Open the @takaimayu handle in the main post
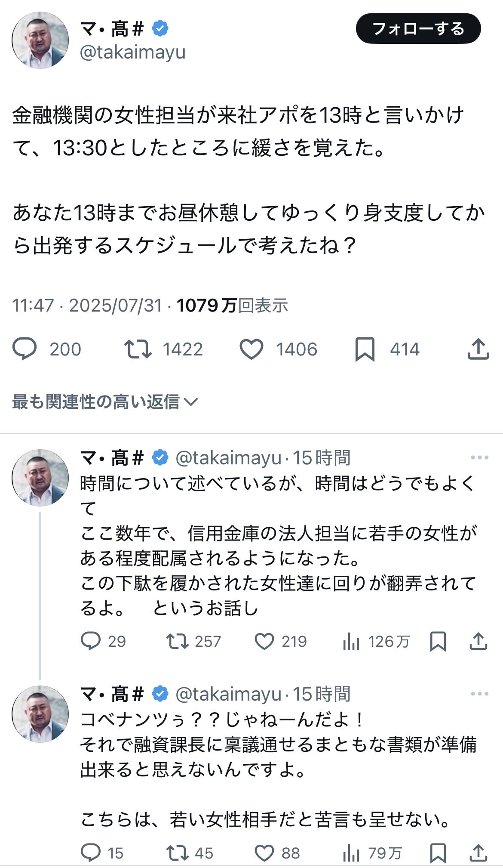503x868 pixels. [x=132, y=52]
